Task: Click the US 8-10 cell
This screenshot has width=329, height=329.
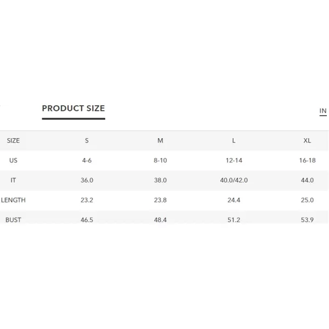Action: [x=160, y=160]
